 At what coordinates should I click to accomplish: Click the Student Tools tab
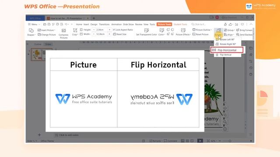point(180,24)
